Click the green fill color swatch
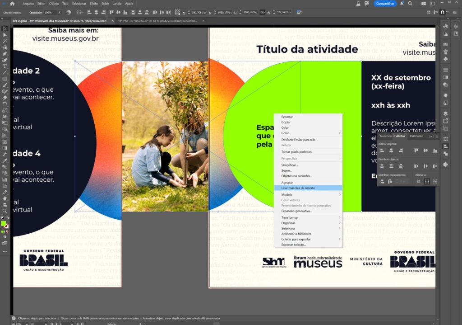The width and height of the screenshot is (462, 325). (4, 224)
